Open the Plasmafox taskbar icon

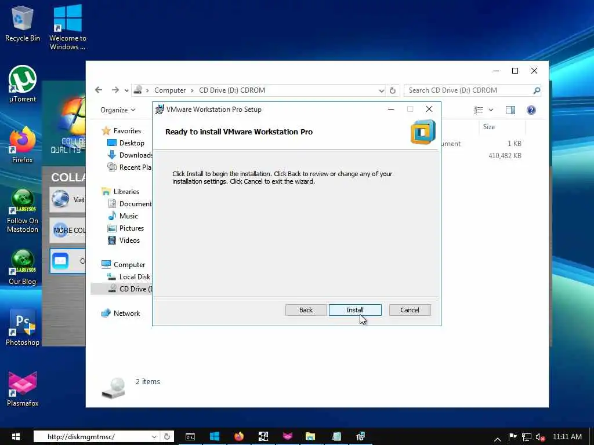click(288, 436)
